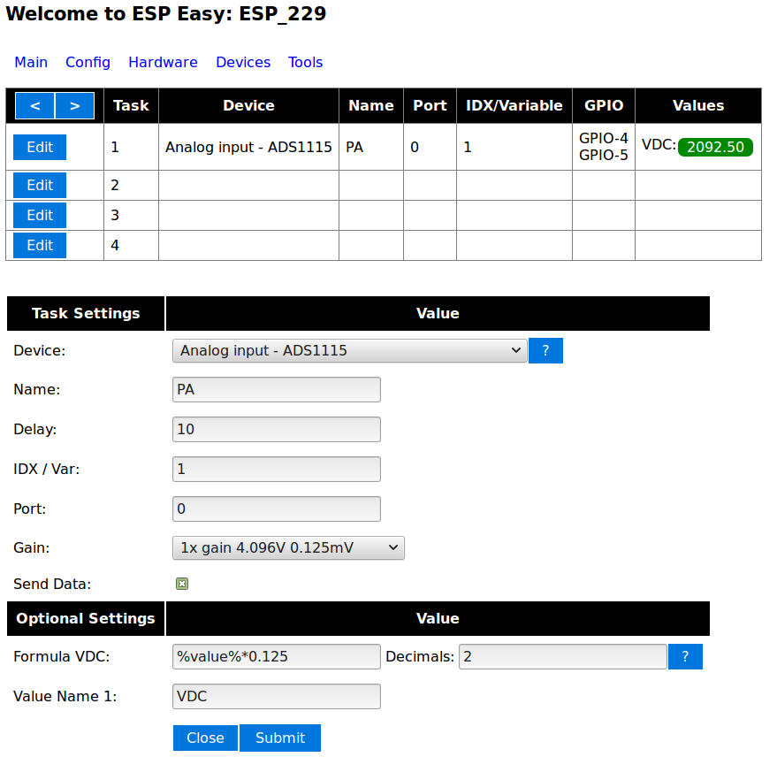Go to the Config page
This screenshot has width=777, height=780.
(x=88, y=63)
